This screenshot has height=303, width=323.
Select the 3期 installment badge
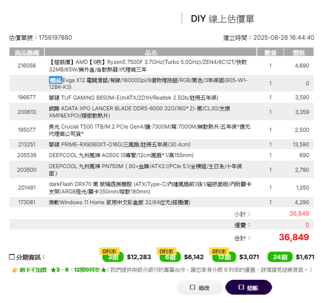pyautogui.click(x=113, y=257)
